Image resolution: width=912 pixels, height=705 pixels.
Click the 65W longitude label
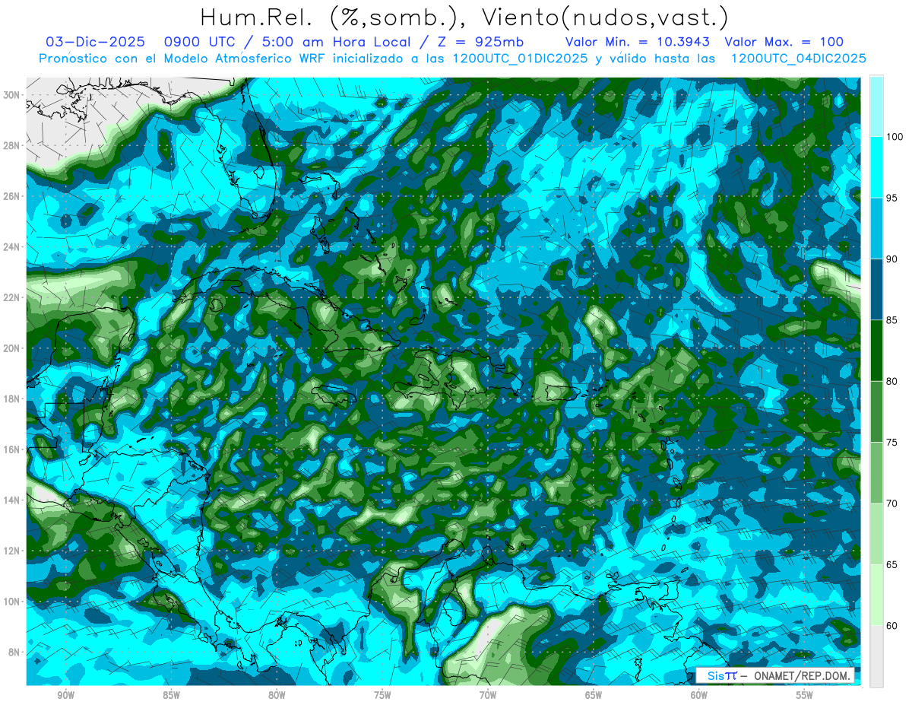click(x=594, y=695)
